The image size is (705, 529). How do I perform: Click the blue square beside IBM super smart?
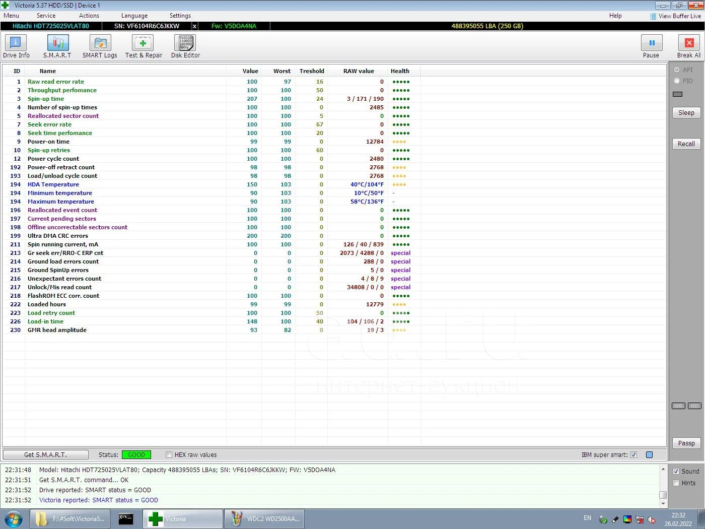649,455
